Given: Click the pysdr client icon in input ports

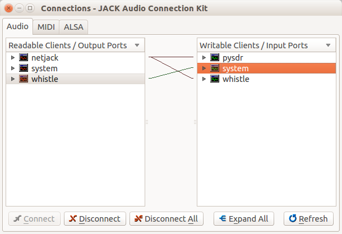Looking at the screenshot, I should (x=215, y=57).
